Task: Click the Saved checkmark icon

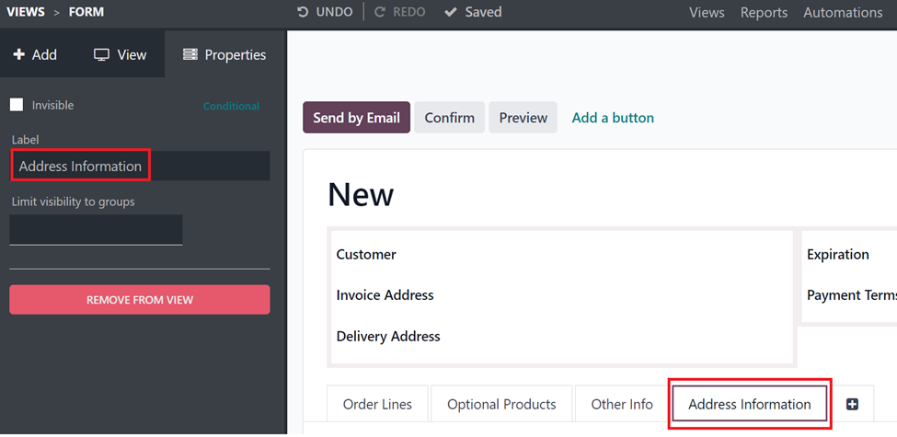Action: [x=451, y=12]
